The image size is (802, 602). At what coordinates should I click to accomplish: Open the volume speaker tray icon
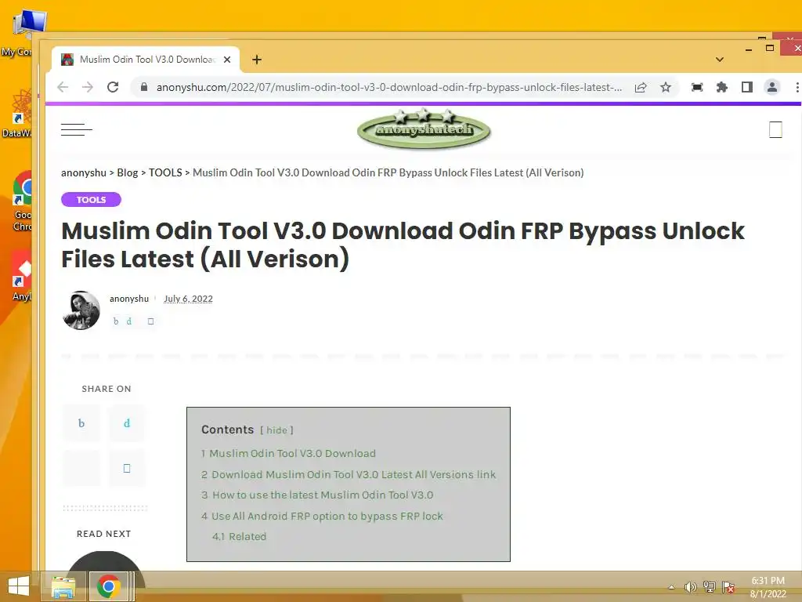[x=691, y=587]
